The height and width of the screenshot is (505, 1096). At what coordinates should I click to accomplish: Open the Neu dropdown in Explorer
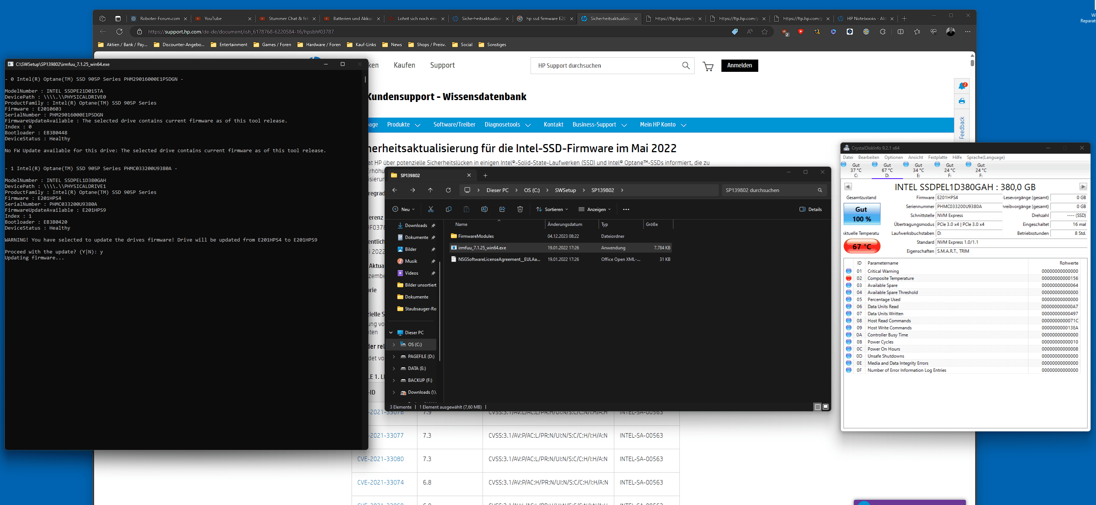point(403,209)
